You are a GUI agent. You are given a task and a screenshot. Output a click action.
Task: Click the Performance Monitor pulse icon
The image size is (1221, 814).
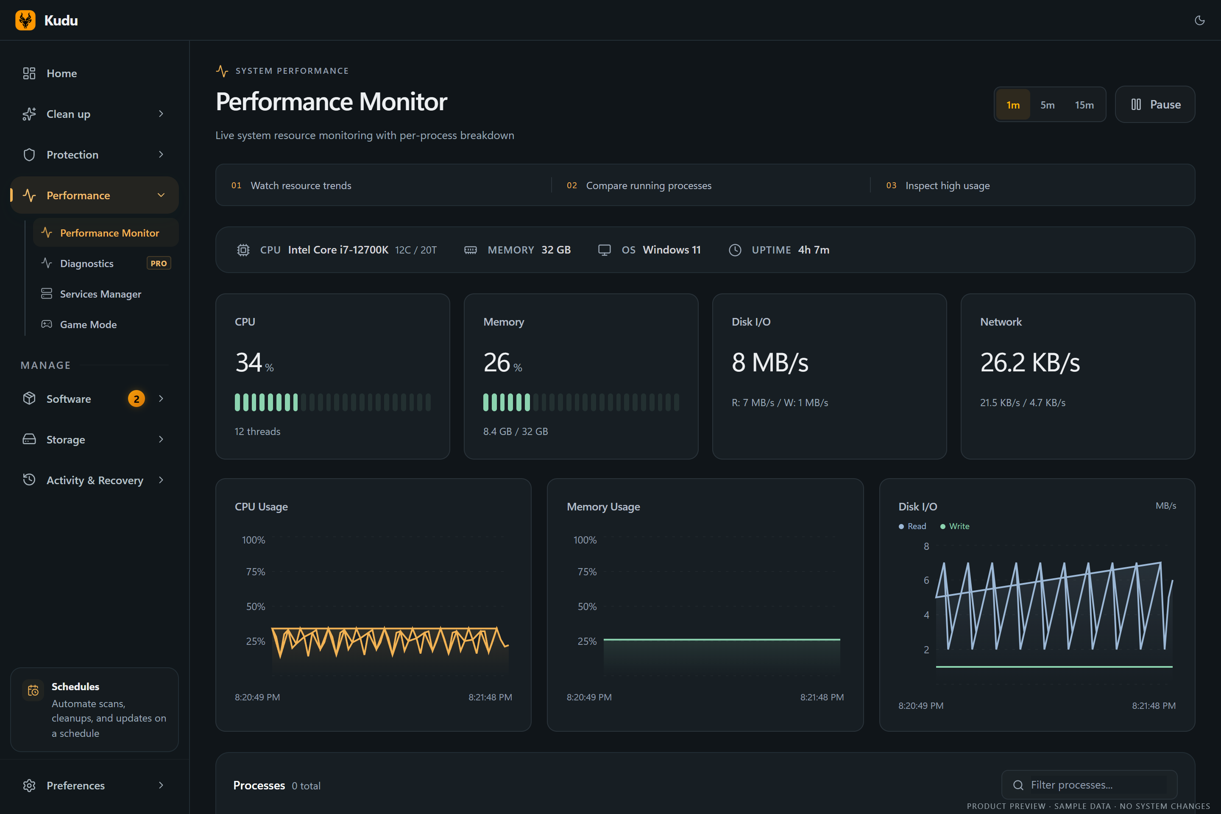47,233
